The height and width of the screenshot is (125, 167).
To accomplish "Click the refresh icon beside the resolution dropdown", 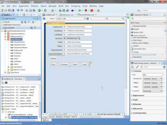I will tap(88, 18).
